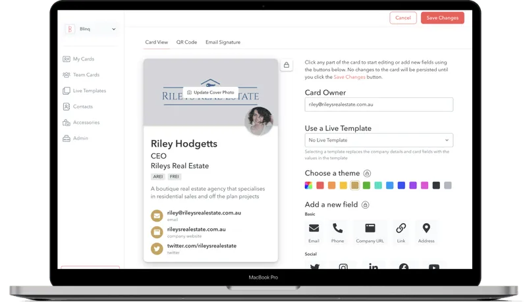
Task: Select the light blue theme swatch
Action: pyautogui.click(x=389, y=186)
